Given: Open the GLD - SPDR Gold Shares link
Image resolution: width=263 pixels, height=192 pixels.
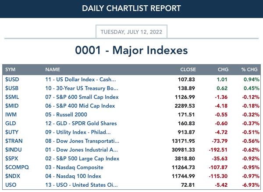Looking at the screenshot, I should pyautogui.click(x=81, y=123).
